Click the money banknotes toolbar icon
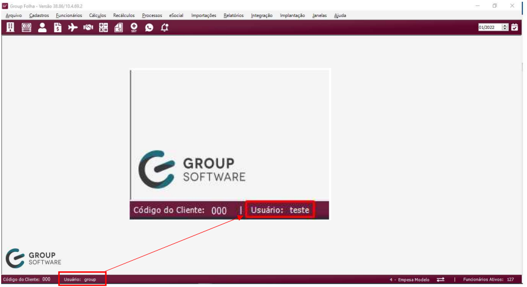 26,27
